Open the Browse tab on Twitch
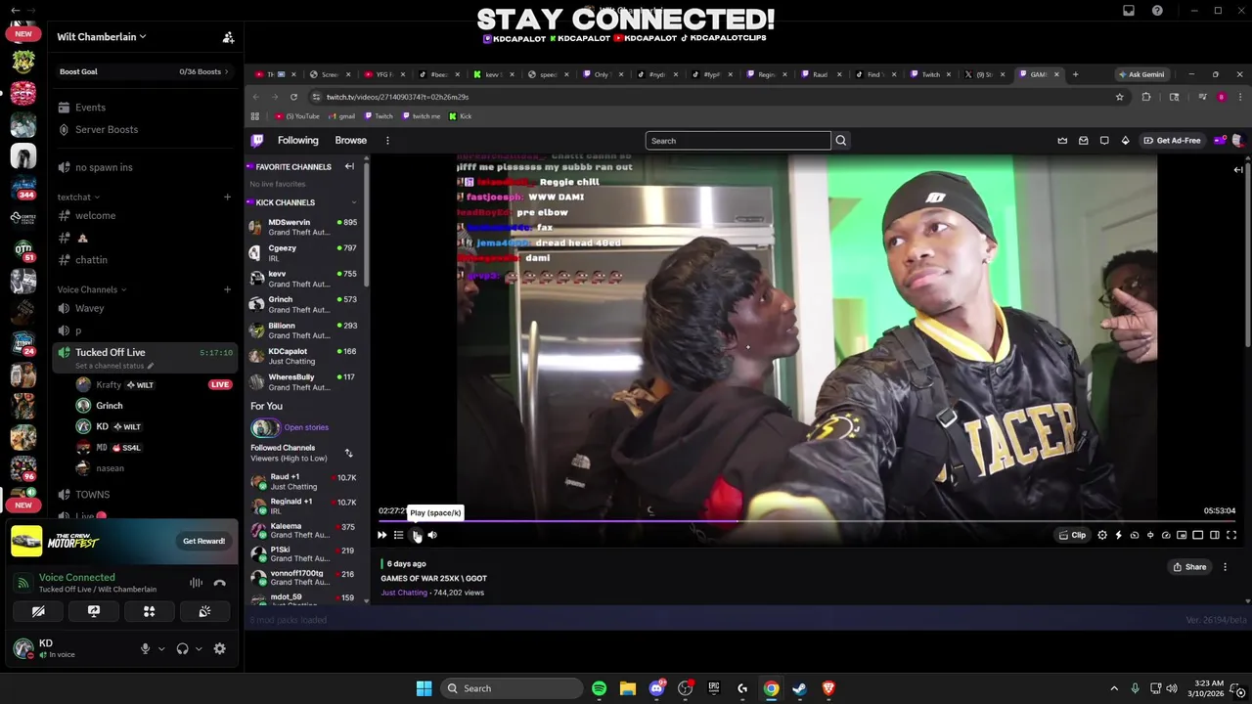 (350, 141)
